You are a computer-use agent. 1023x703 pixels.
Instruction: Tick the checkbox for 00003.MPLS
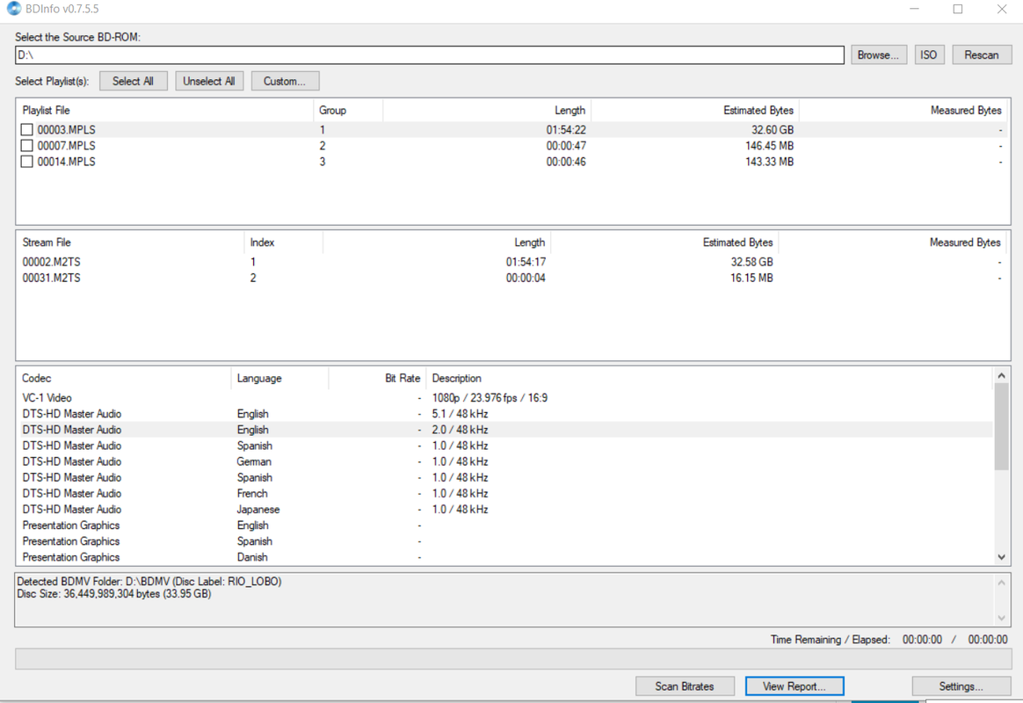coord(26,130)
